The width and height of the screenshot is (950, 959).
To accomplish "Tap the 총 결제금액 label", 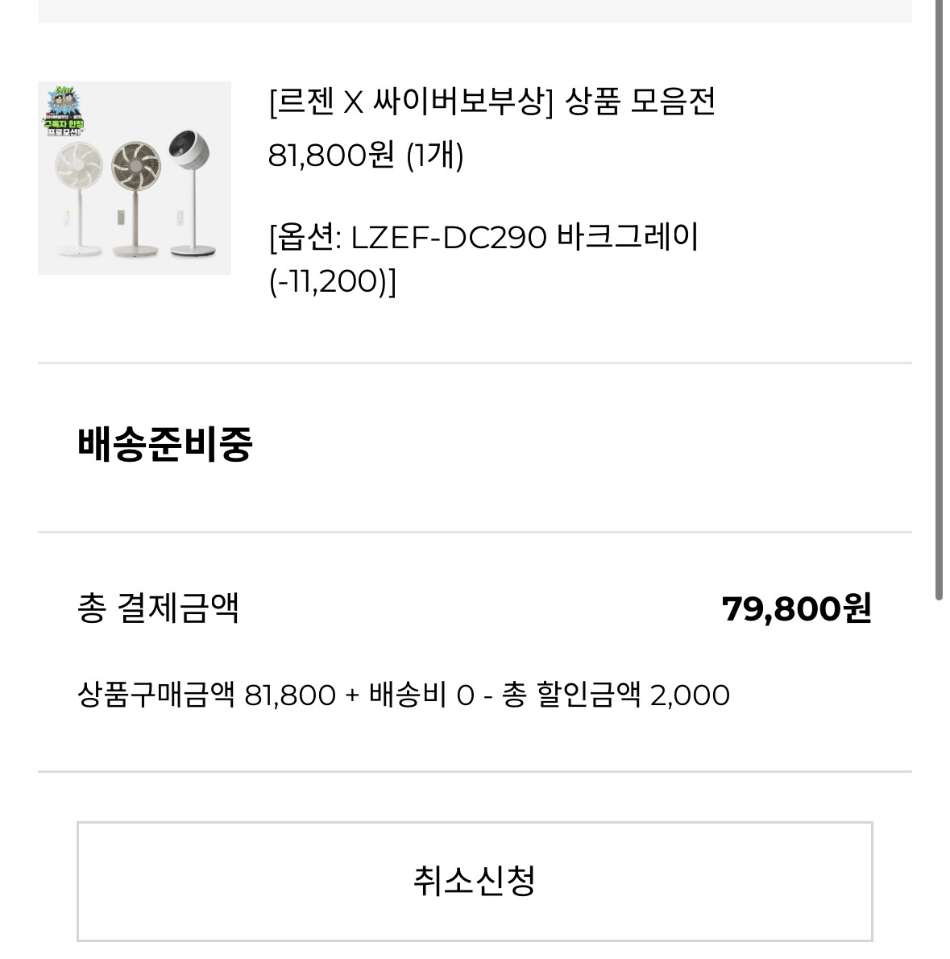I will (x=158, y=608).
